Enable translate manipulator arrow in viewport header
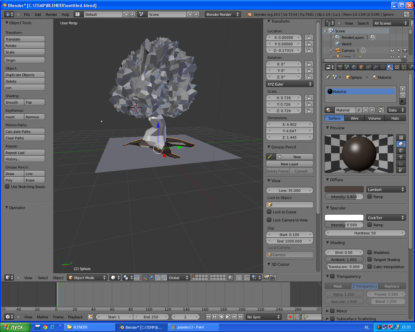 click(151, 278)
